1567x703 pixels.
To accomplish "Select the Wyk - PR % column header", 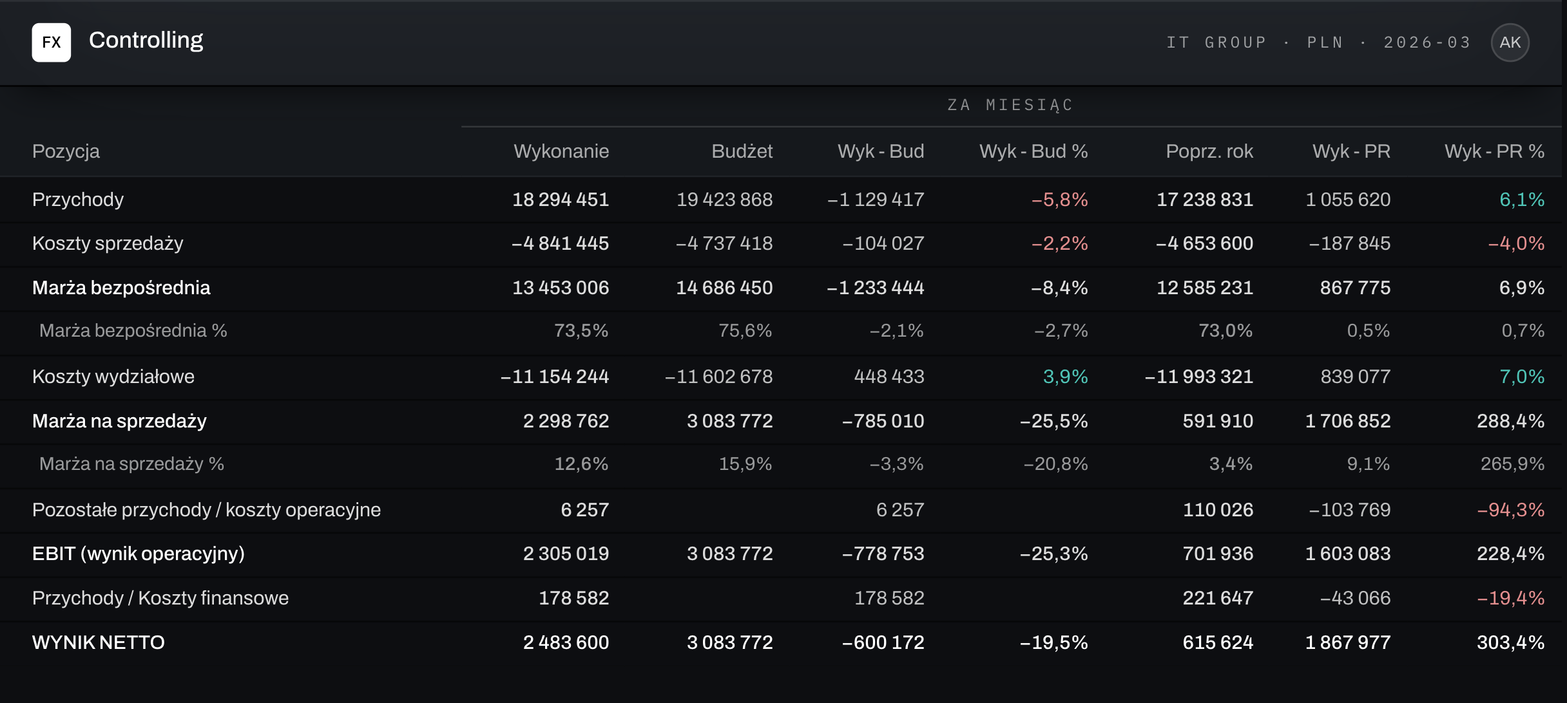I will point(1494,151).
